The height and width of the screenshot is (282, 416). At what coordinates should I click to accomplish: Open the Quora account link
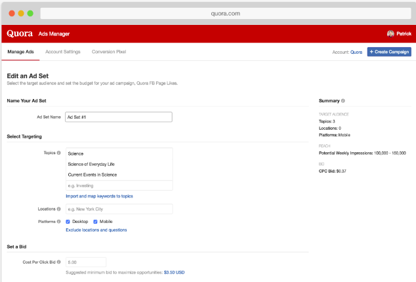pyautogui.click(x=356, y=52)
